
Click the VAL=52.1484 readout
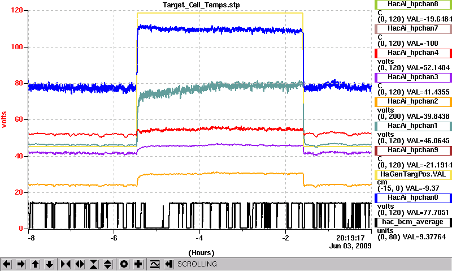[428, 68]
